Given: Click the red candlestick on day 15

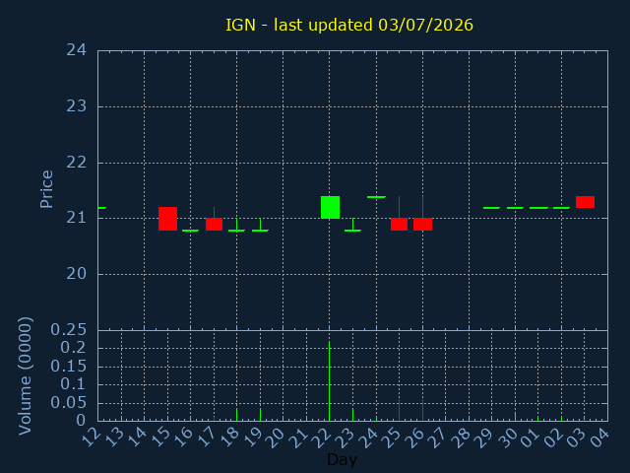Looking at the screenshot, I should tap(167, 219).
